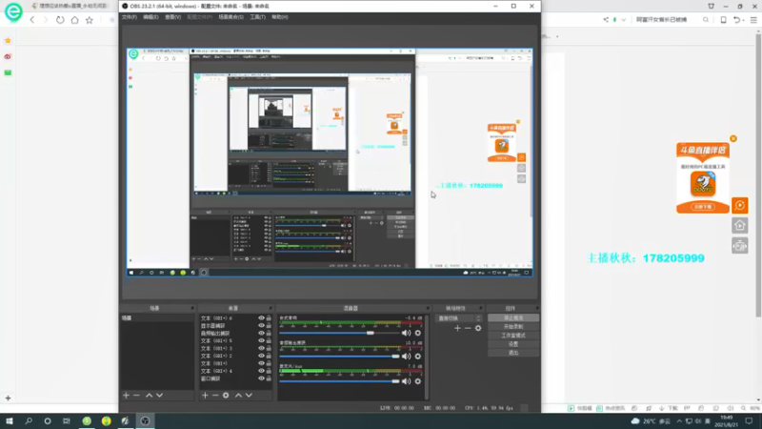
Task: Click float icon on Sources panel header
Action: [x=271, y=308]
